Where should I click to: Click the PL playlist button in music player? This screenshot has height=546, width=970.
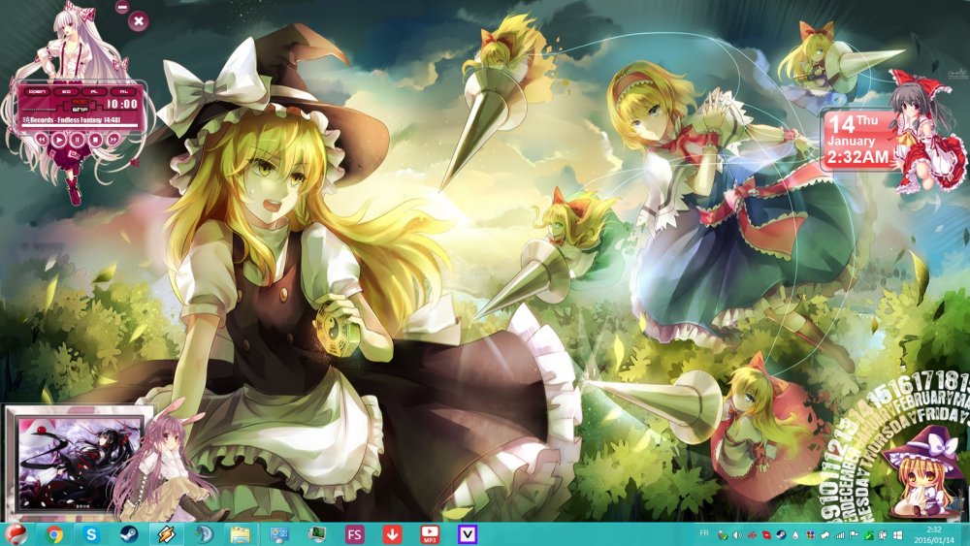tap(95, 91)
